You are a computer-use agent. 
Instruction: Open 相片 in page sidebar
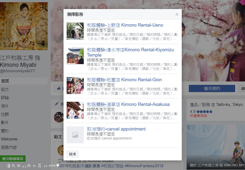[x=5, y=106]
